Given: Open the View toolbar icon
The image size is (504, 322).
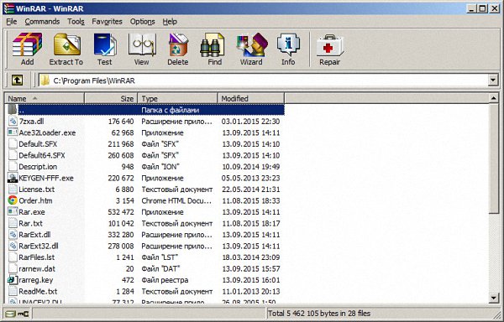Looking at the screenshot, I should coord(142,44).
